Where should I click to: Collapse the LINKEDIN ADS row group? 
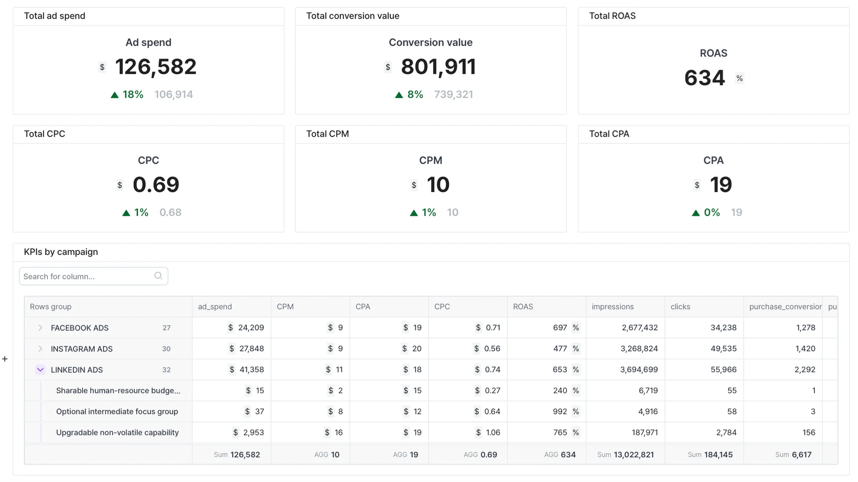click(x=40, y=369)
